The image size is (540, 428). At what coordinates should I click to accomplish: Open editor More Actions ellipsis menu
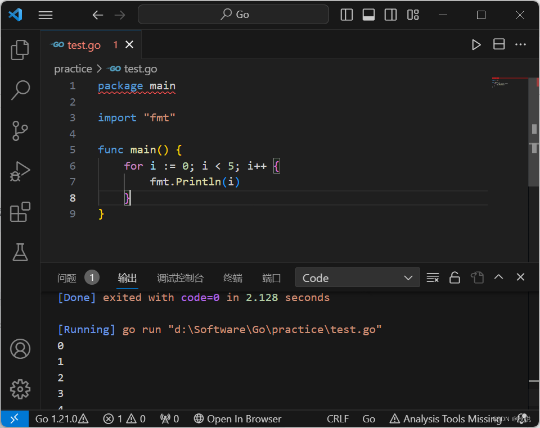(x=520, y=44)
